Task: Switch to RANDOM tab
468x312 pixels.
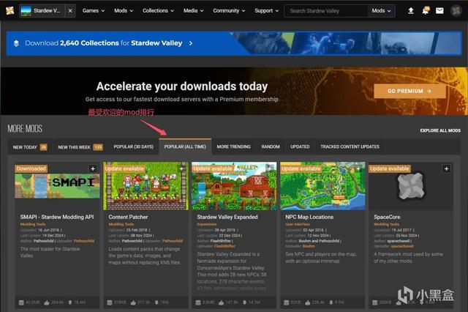Action: (x=271, y=146)
